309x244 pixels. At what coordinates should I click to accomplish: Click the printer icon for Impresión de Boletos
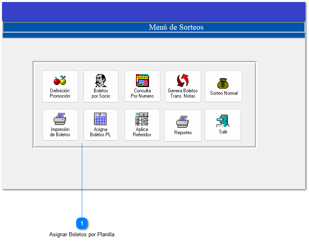pos(60,119)
